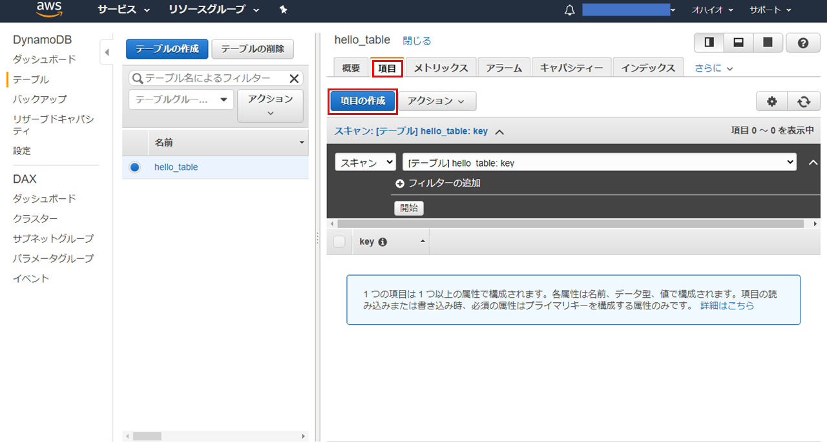Switch to the アラーム tab
Viewport: 827px width, 443px height.
(504, 68)
